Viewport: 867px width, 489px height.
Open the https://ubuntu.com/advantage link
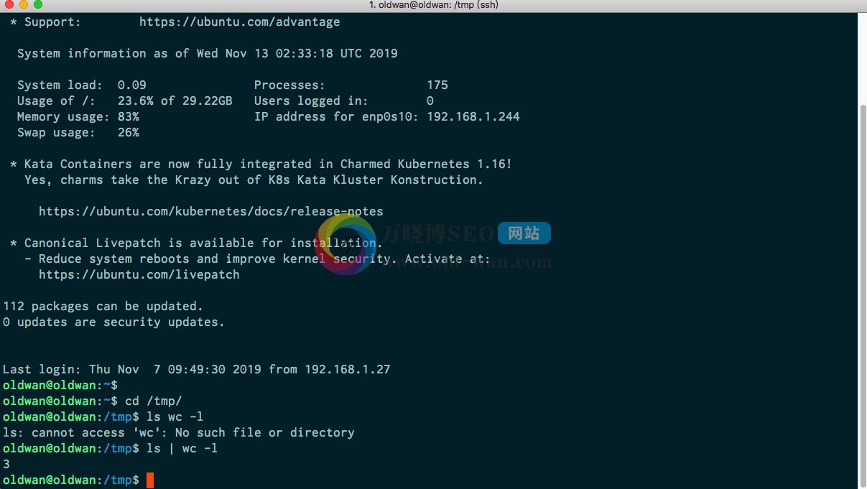click(x=240, y=22)
